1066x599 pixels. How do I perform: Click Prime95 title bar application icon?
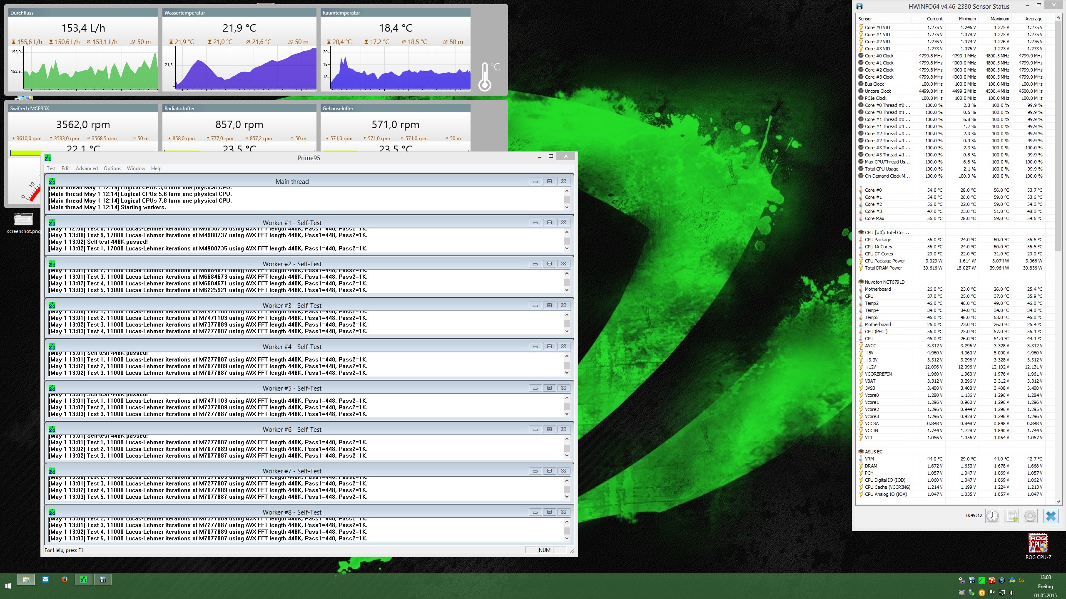coord(48,158)
